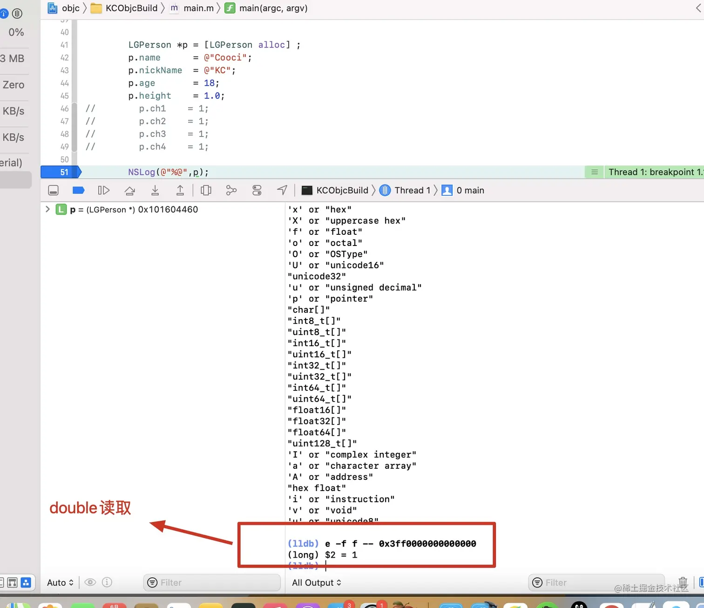This screenshot has height=608, width=704.
Task: Click the commented p.ch1 = 1 line
Action: (147, 108)
